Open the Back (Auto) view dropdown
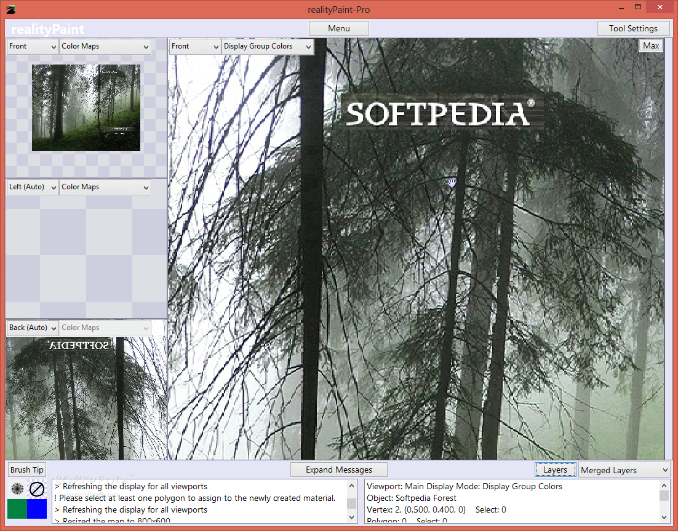Screen dimensions: 678x531 [33, 328]
